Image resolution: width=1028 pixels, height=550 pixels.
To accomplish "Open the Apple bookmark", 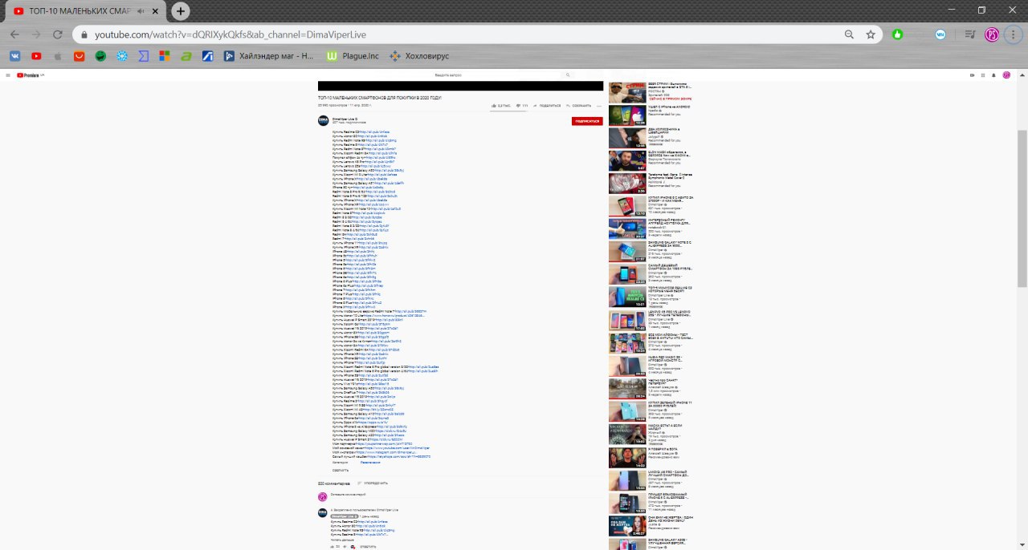I will 58,56.
